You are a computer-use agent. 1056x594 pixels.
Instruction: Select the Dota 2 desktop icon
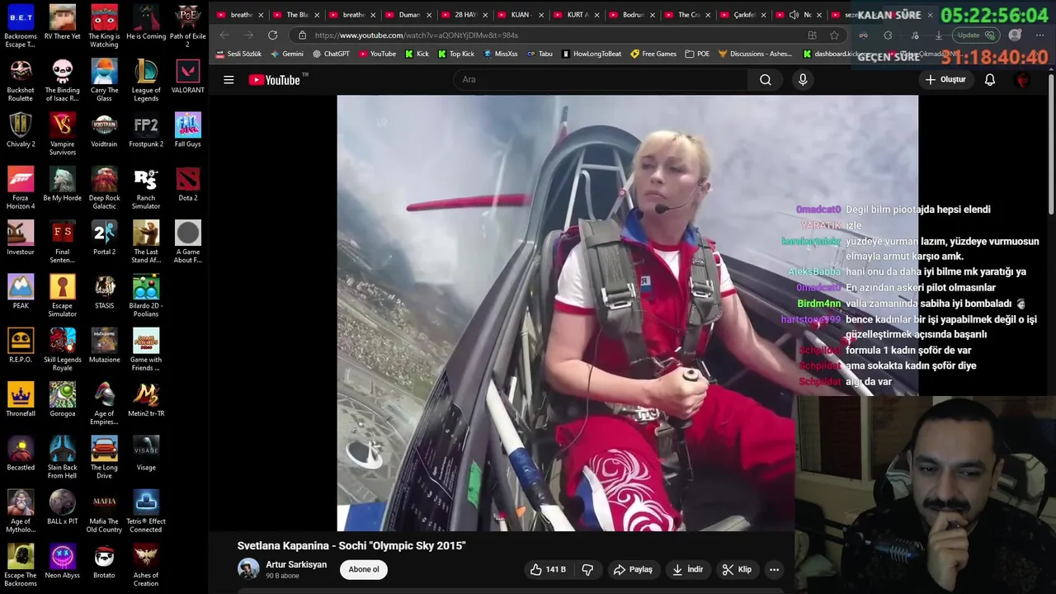188,184
